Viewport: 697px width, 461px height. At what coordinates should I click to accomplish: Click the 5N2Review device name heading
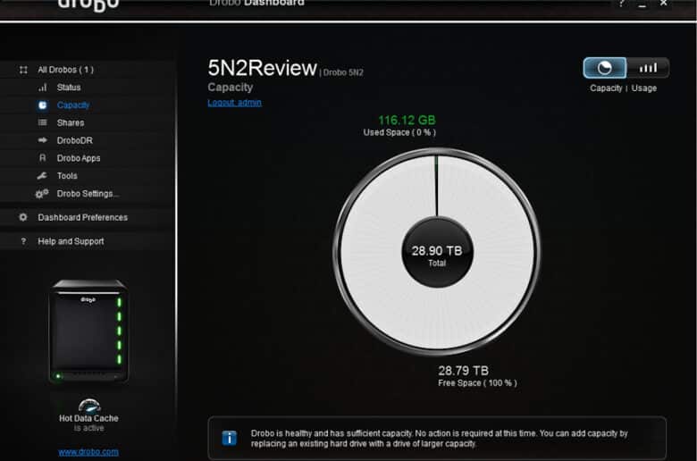click(x=262, y=68)
